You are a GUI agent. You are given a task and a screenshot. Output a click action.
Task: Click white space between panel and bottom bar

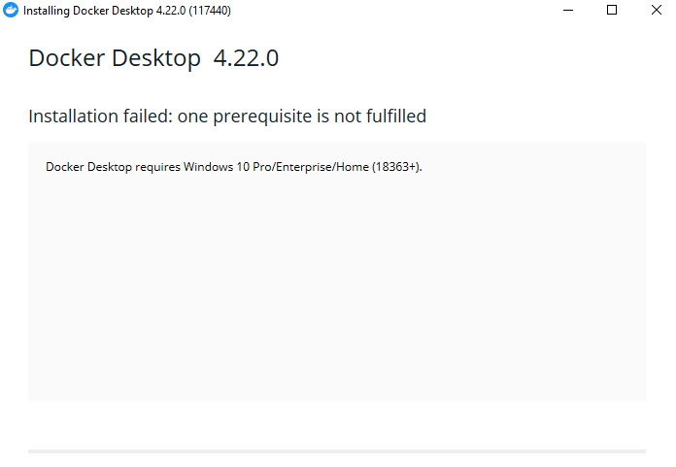[x=337, y=425]
